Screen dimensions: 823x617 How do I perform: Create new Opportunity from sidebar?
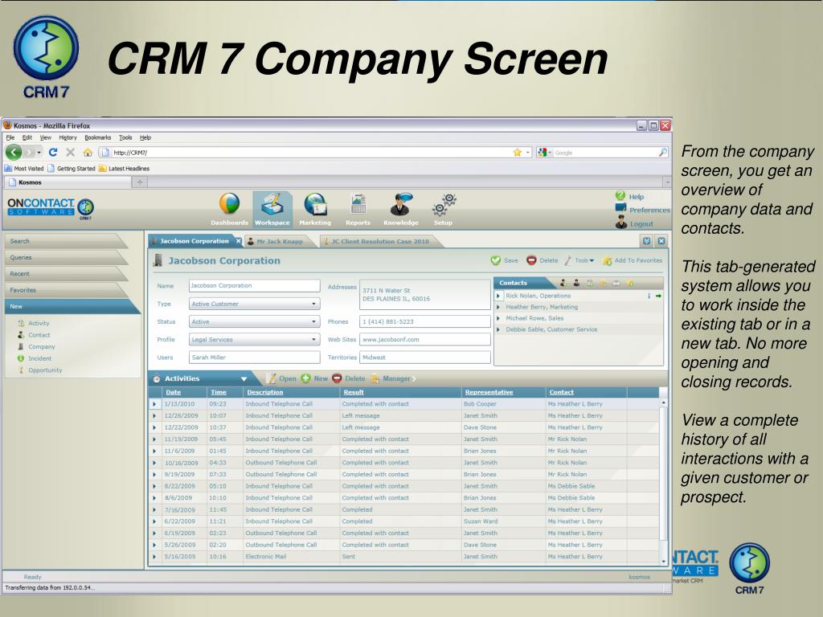(x=45, y=370)
